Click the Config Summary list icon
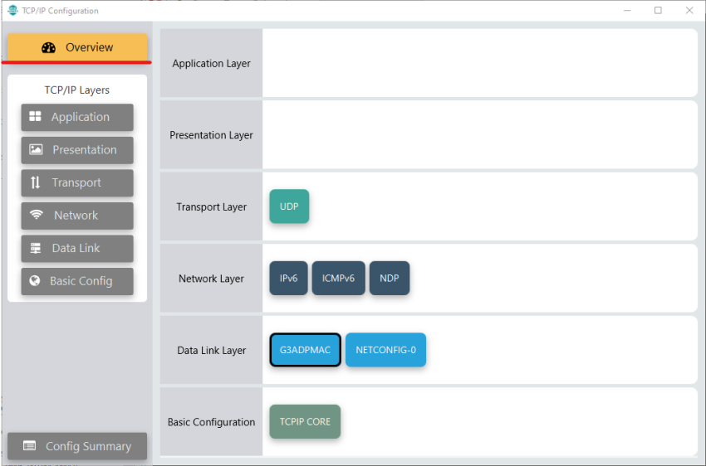 tap(30, 446)
